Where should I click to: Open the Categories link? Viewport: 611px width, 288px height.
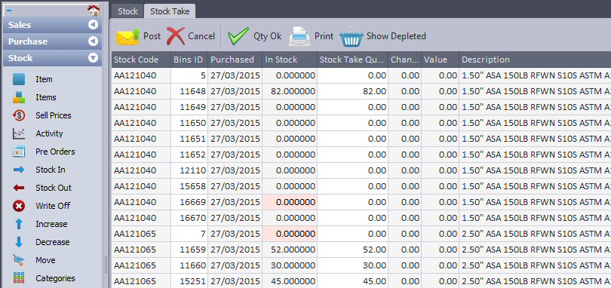click(x=55, y=278)
